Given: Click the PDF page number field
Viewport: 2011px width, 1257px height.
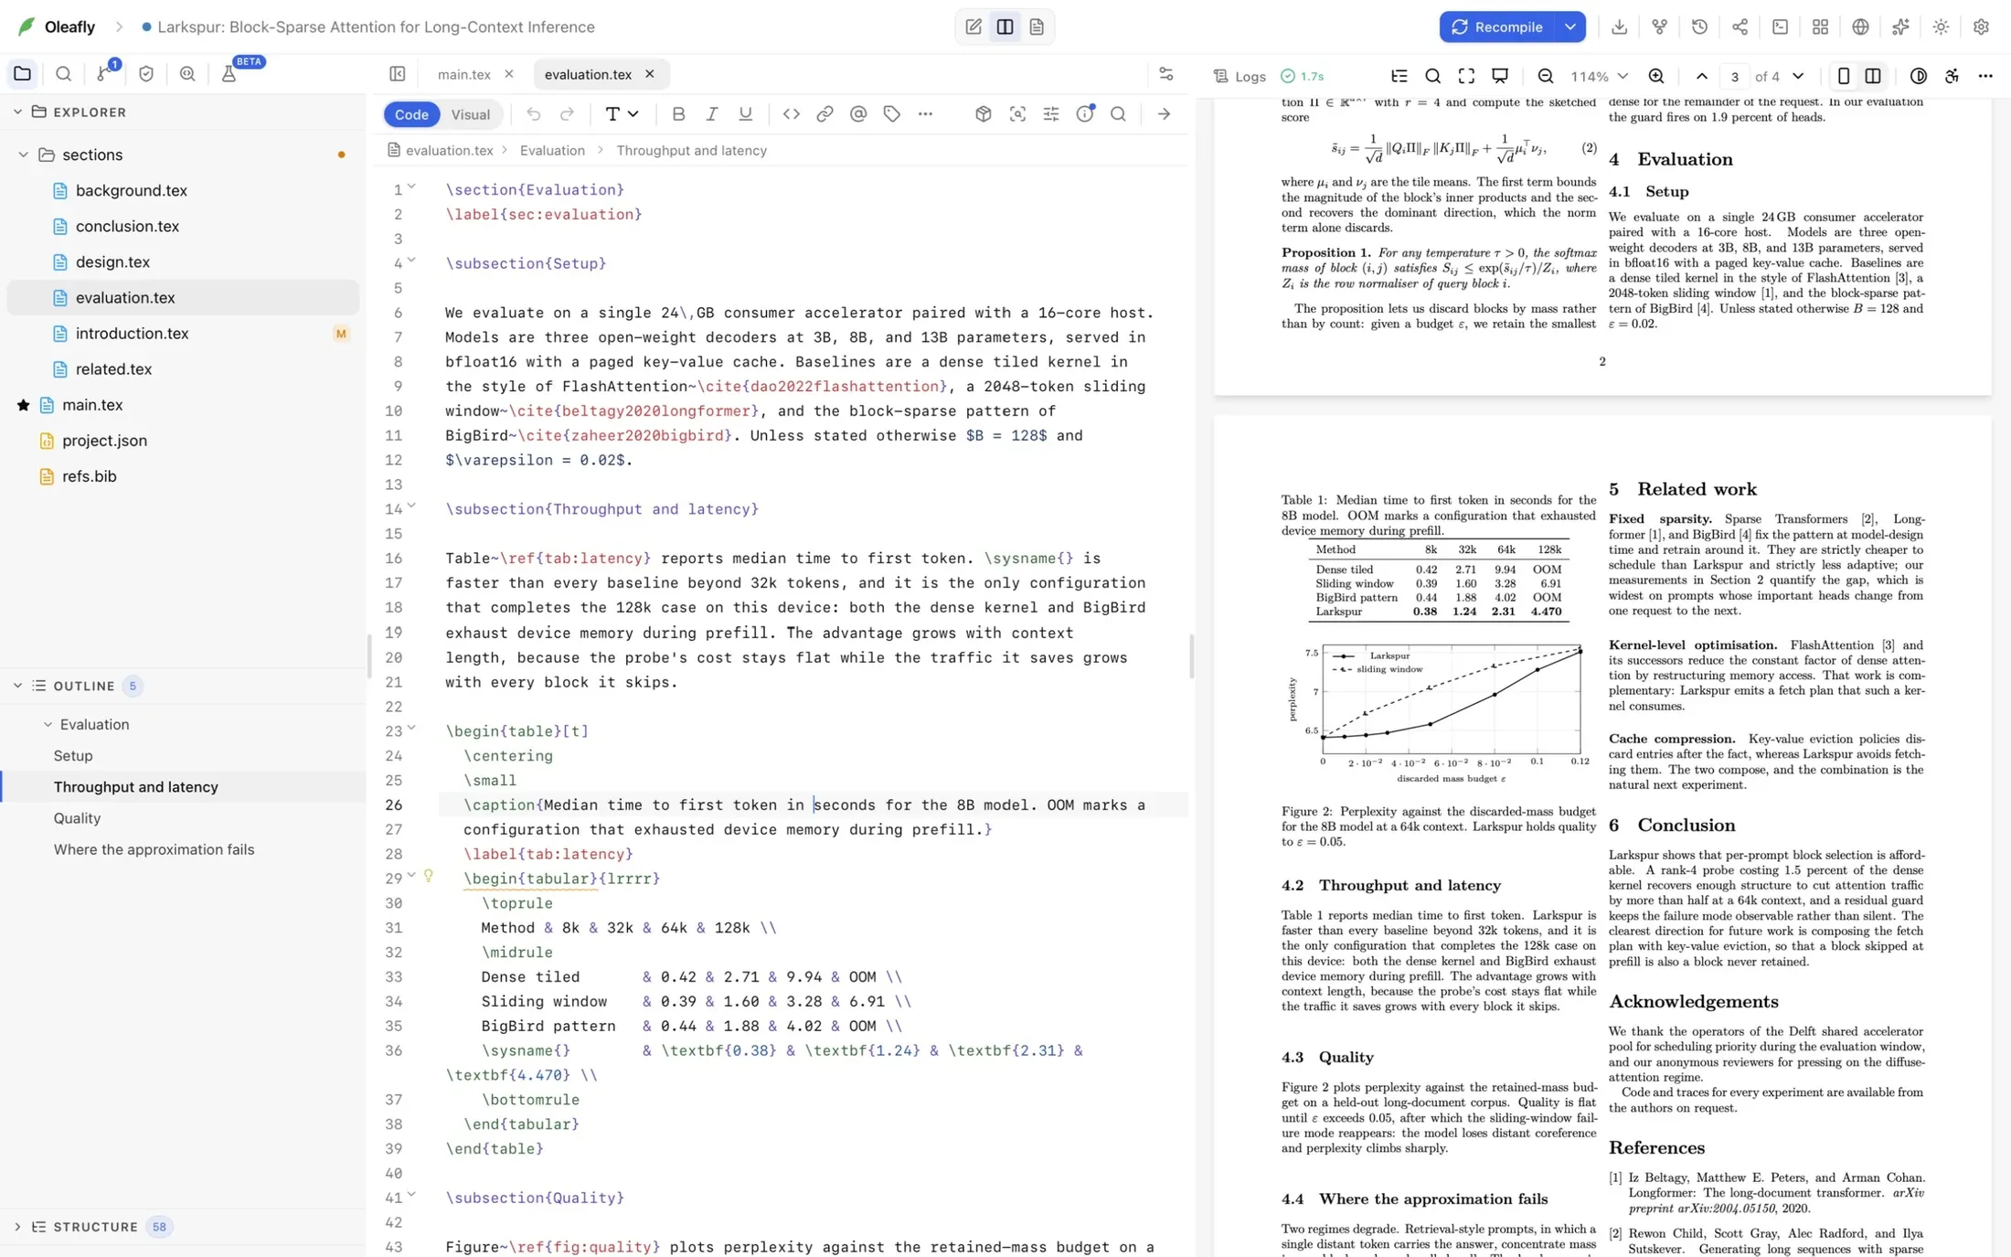Looking at the screenshot, I should [x=1734, y=76].
